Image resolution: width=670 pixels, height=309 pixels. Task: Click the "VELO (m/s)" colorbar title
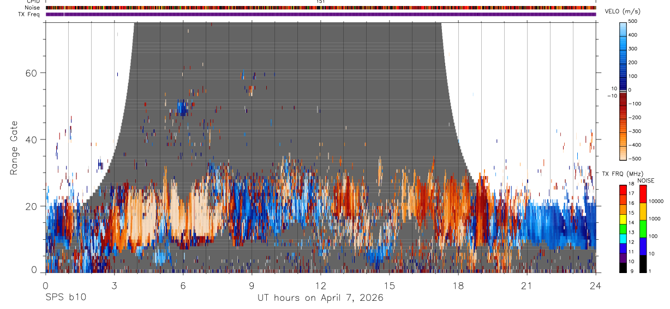624,11
